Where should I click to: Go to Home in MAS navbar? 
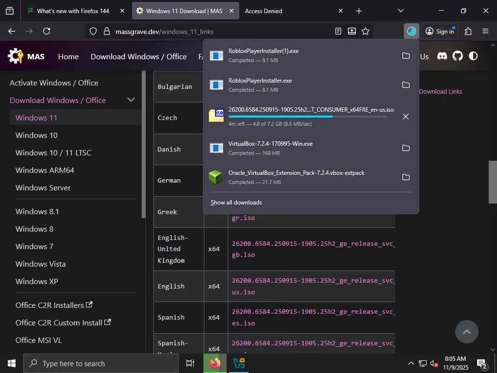coord(68,56)
